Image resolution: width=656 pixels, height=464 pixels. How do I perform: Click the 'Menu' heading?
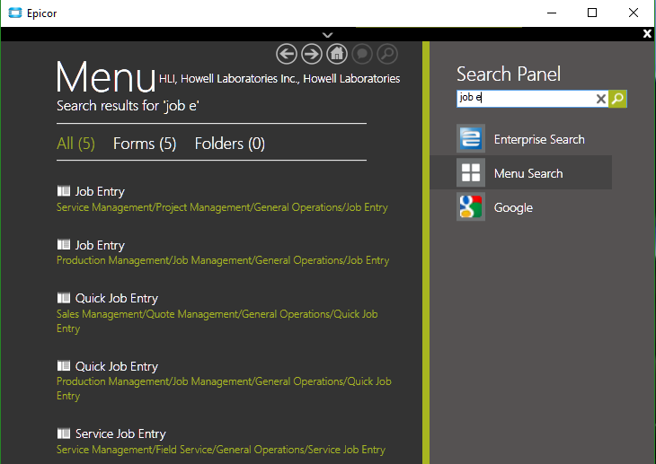(106, 76)
